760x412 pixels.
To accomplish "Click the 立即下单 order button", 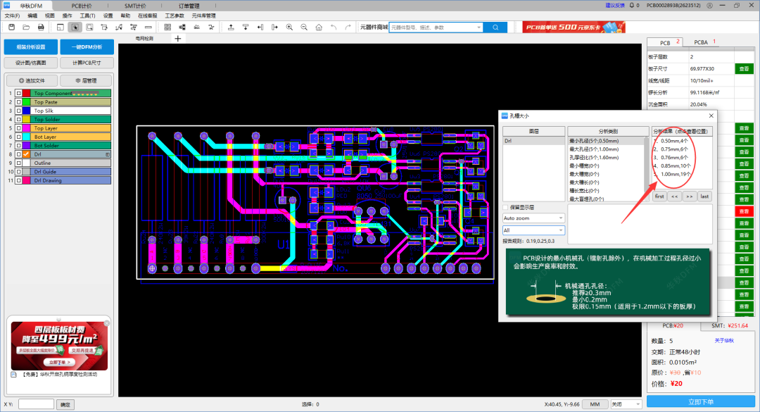I will (x=699, y=401).
